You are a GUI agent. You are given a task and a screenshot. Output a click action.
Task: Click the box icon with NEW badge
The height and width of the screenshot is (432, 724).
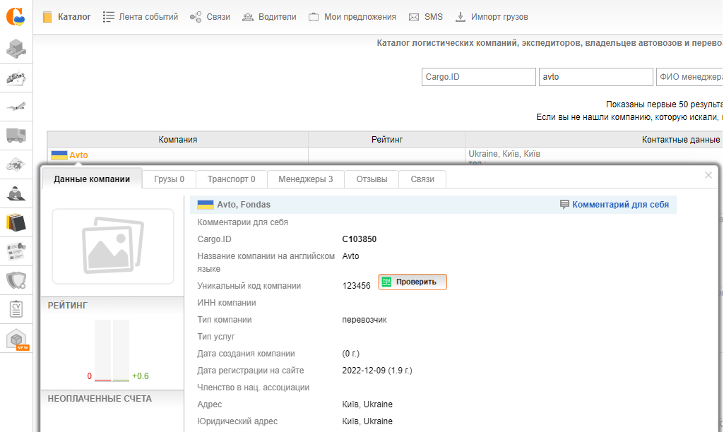pos(16,339)
